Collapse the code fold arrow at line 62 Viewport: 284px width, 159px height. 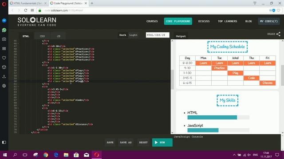(18, 87)
